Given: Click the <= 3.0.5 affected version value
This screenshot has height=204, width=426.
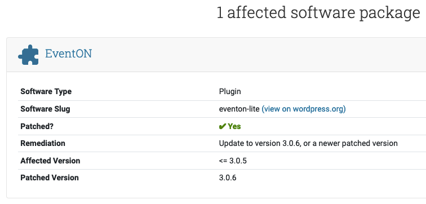Looking at the screenshot, I should 233,161.
